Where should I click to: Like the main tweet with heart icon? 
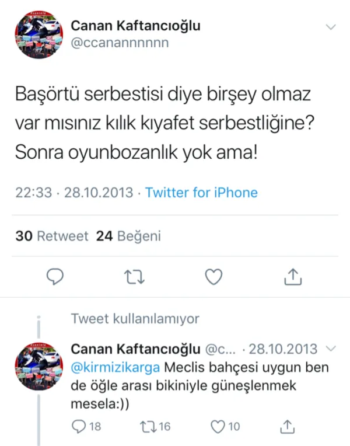(x=214, y=276)
